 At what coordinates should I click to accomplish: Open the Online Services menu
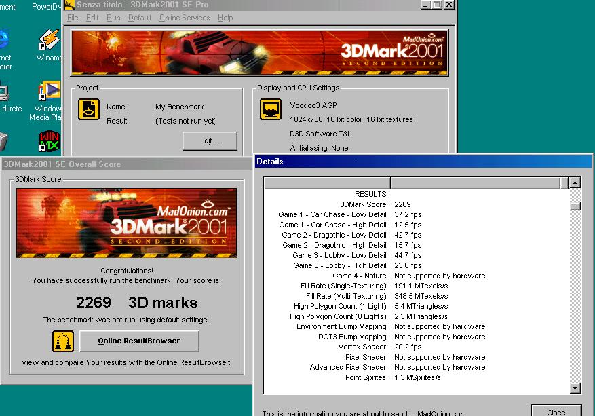click(185, 18)
